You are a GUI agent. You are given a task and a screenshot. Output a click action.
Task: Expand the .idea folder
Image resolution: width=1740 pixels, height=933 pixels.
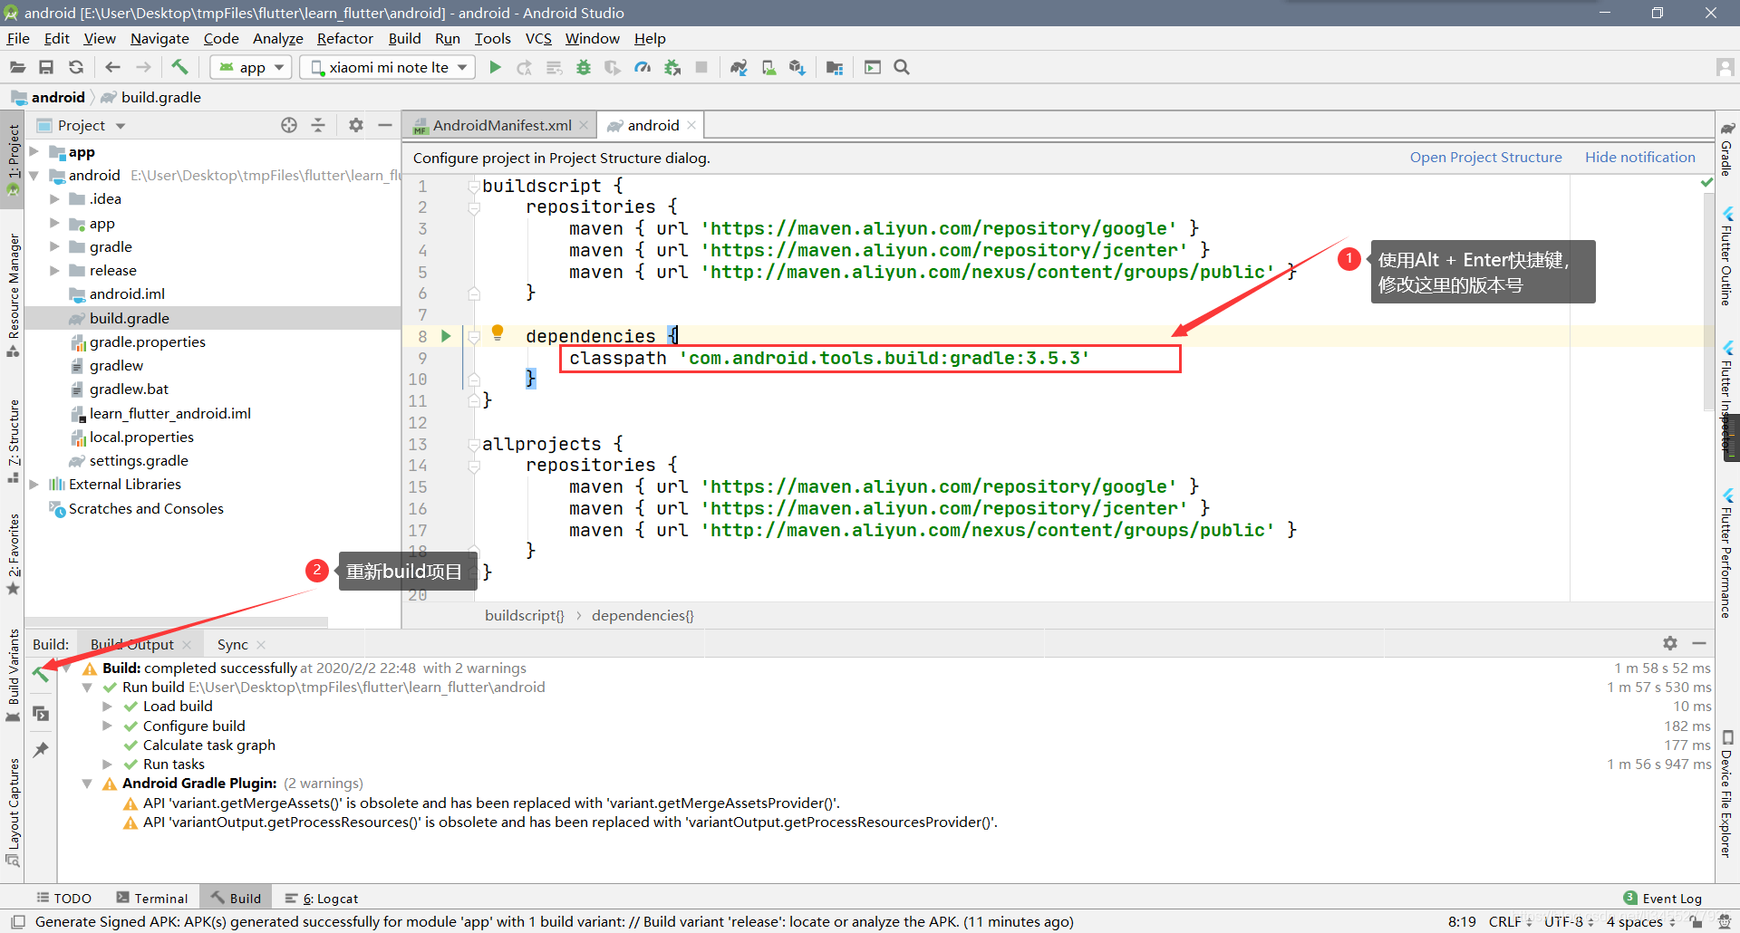pyautogui.click(x=54, y=199)
